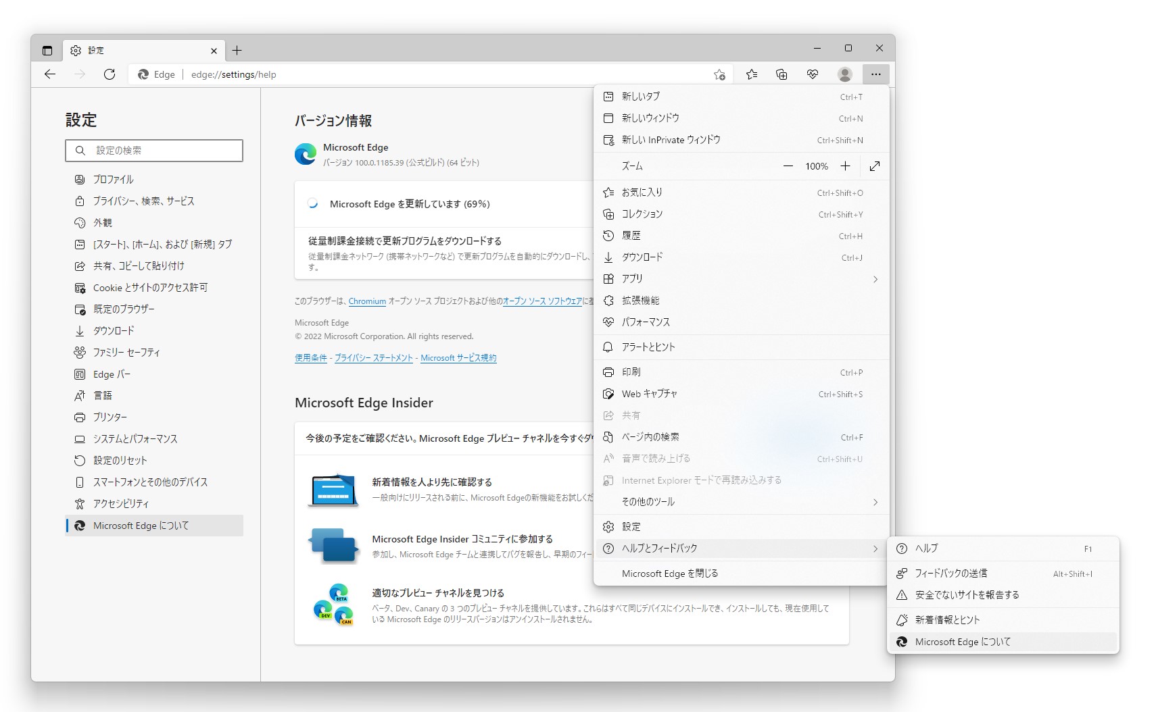Expand the ヘルプとフィードバック submenu

(742, 549)
